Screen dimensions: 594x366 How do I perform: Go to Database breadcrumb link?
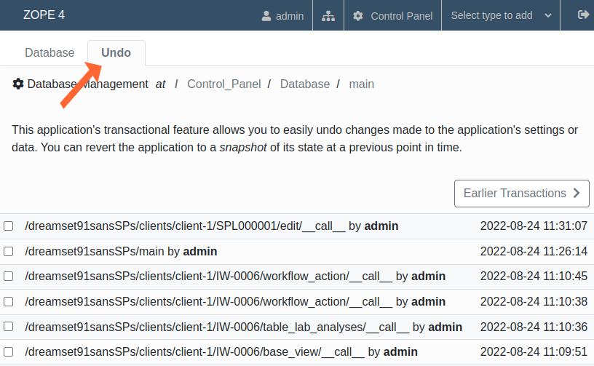(305, 84)
